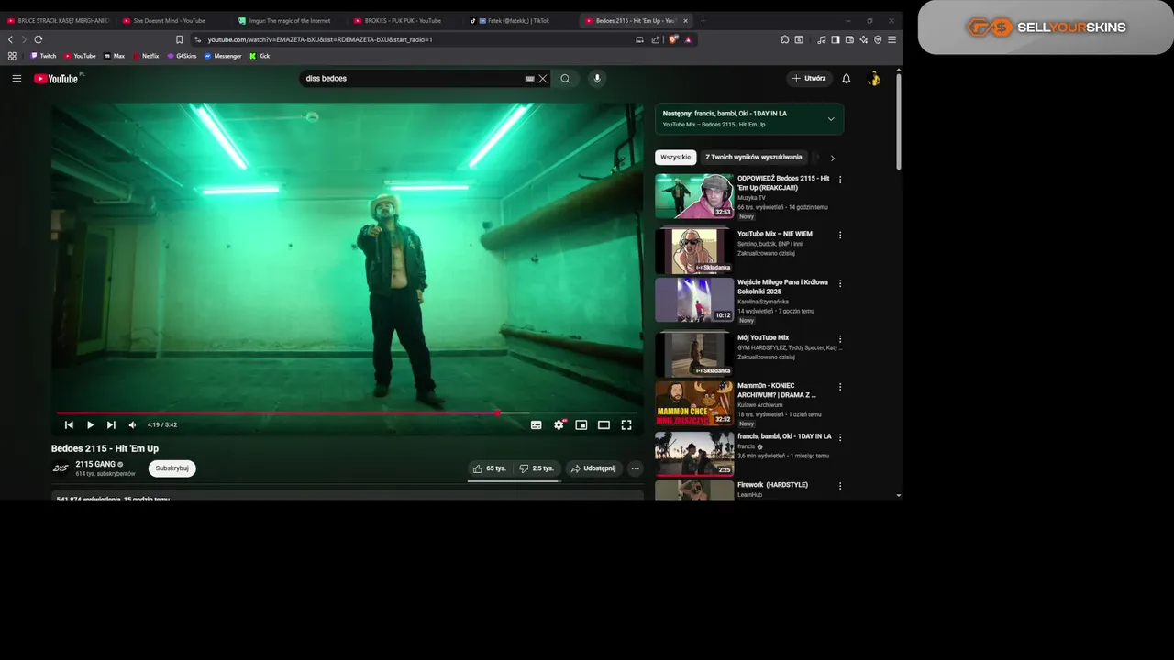Open the Mammon KONIEC ARCHIWUM video title
Image resolution: width=1174 pixels, height=660 pixels.
pos(778,390)
